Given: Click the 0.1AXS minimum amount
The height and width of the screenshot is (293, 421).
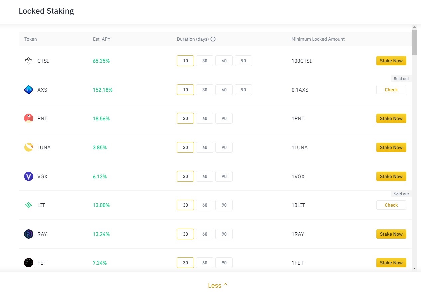Looking at the screenshot, I should [300, 90].
